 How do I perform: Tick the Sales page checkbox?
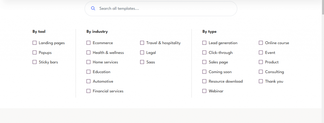pos(204,62)
